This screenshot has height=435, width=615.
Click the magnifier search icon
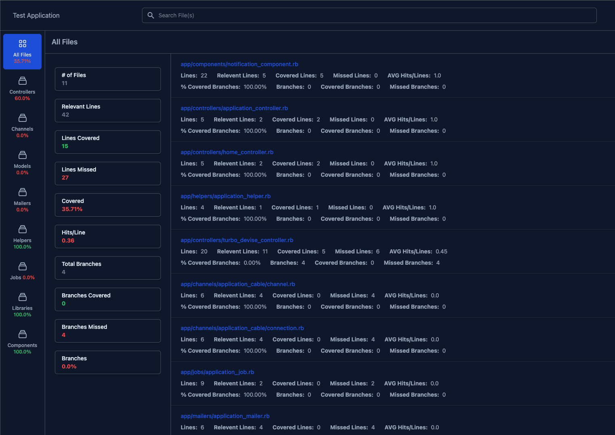coord(151,15)
